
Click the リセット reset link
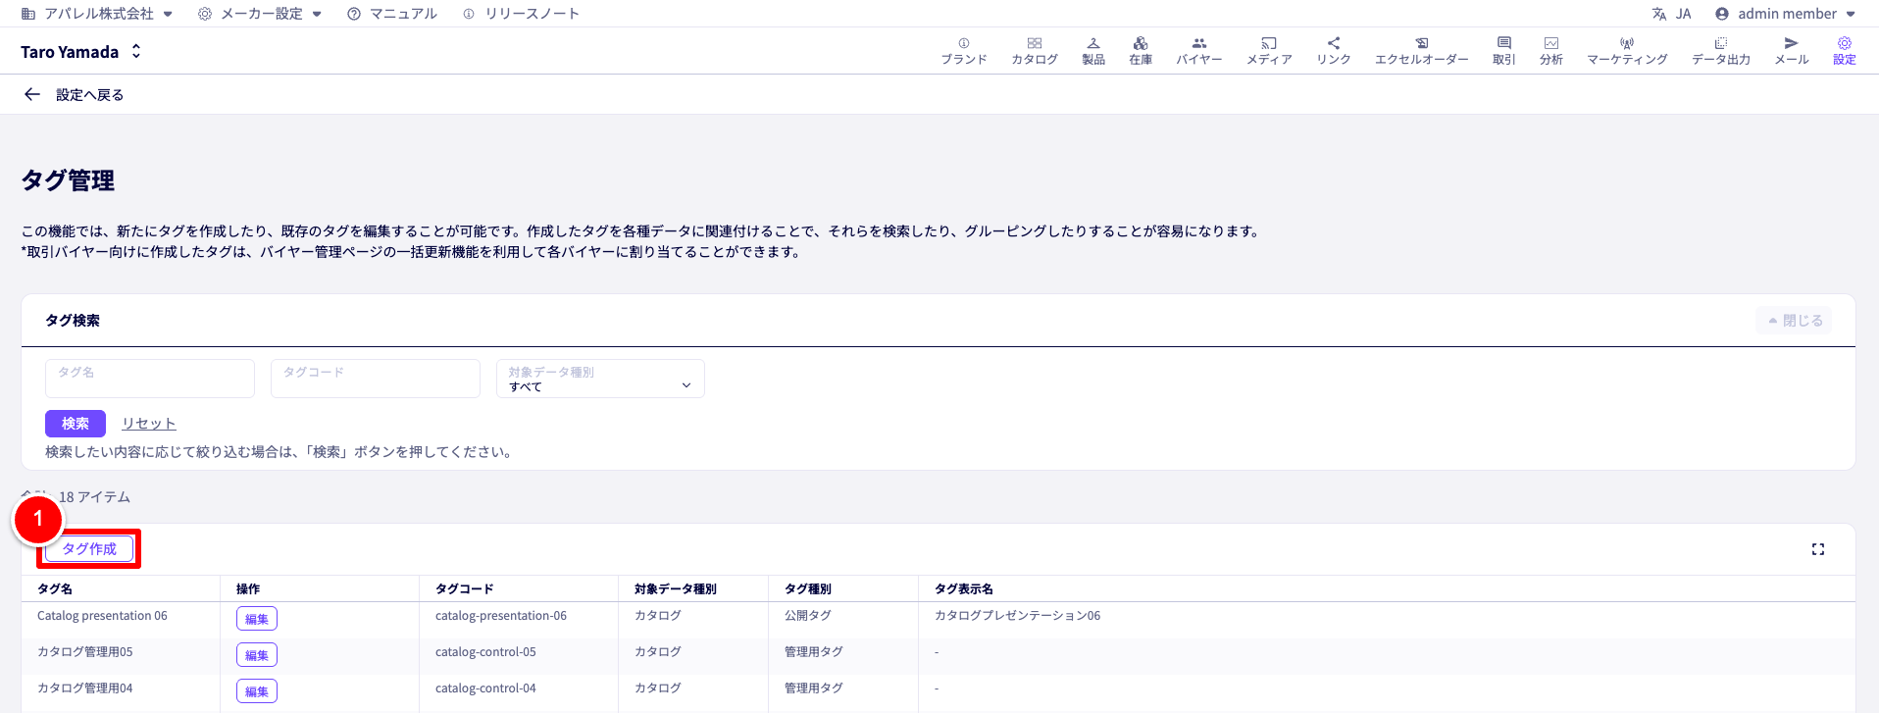pyautogui.click(x=149, y=424)
